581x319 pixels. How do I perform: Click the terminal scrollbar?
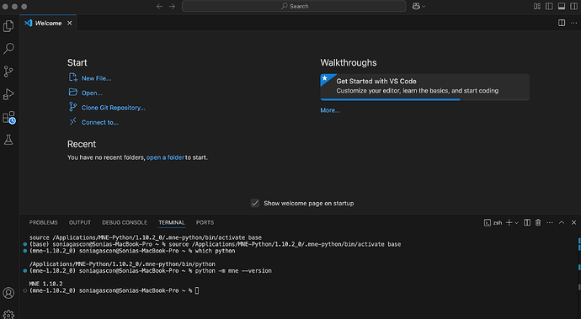(579, 275)
